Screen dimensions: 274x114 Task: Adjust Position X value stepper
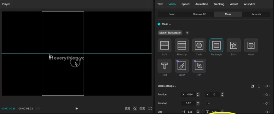tap(198, 94)
